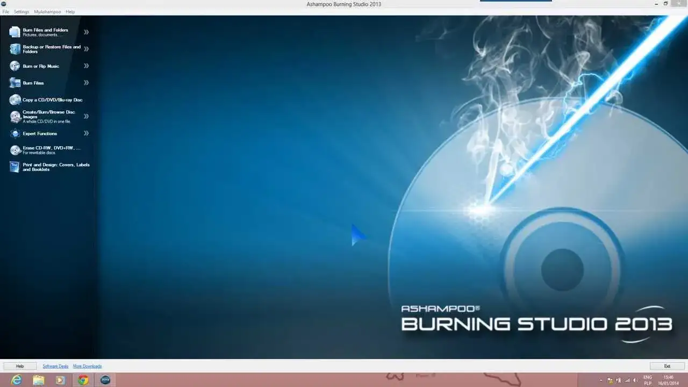Viewport: 688px width, 387px height.
Task: Open Internet Explorer from the taskbar
Action: click(x=17, y=380)
